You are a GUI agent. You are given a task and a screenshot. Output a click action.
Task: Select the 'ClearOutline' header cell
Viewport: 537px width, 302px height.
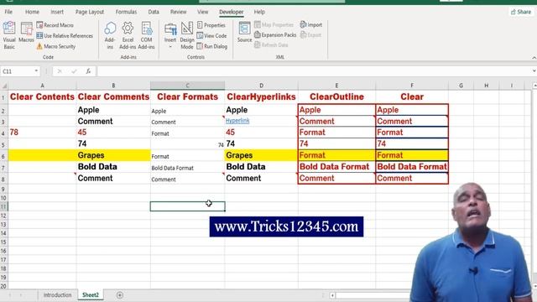(336, 97)
